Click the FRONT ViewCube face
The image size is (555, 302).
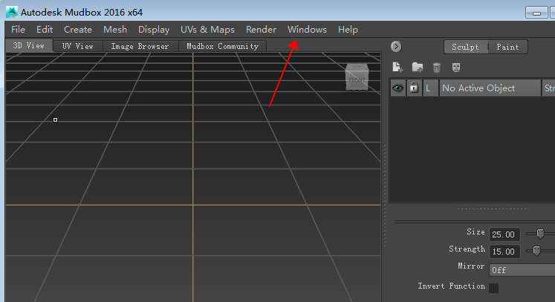357,80
